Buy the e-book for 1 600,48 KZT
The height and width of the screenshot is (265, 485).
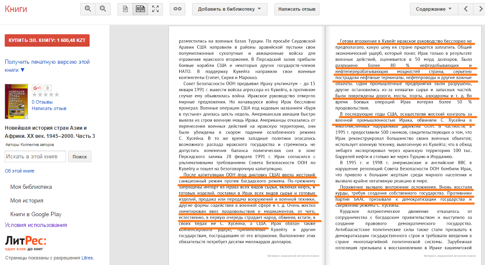click(47, 41)
